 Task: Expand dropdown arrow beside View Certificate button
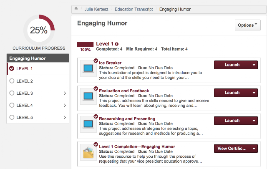click(254, 149)
